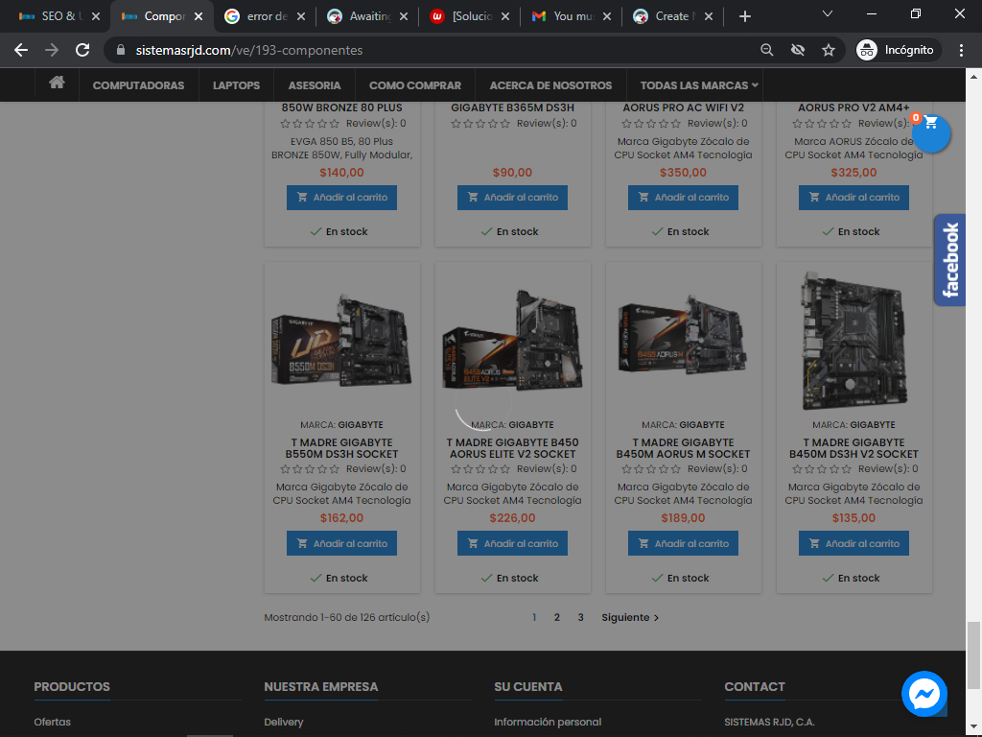Open the B550M DS3H product image
The width and height of the screenshot is (982, 737).
click(x=342, y=342)
